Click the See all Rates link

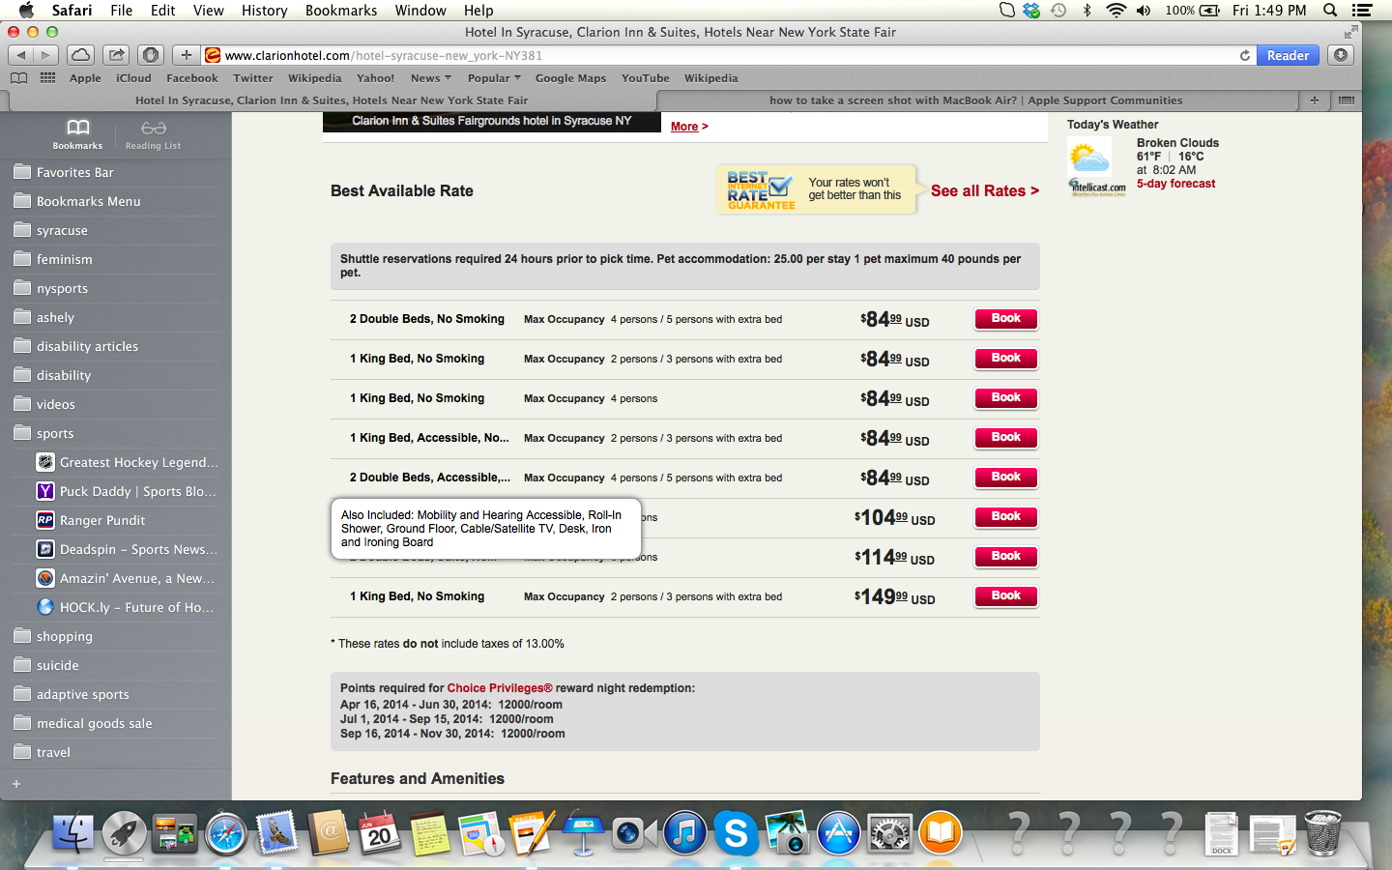pos(985,190)
